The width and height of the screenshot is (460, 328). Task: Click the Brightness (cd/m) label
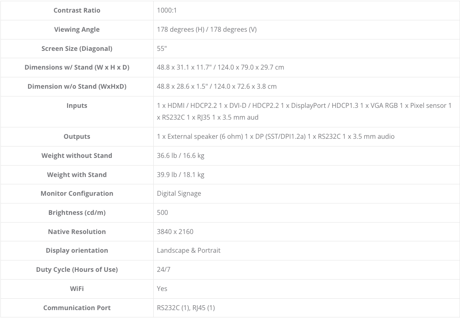77,212
